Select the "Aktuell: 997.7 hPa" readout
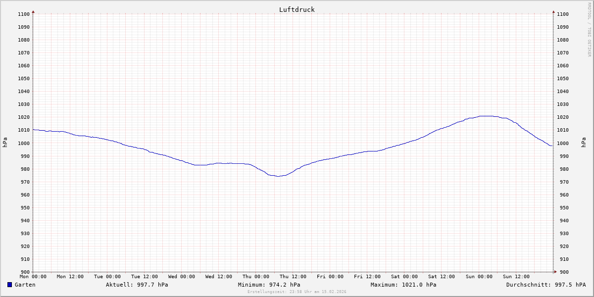 coord(137,285)
